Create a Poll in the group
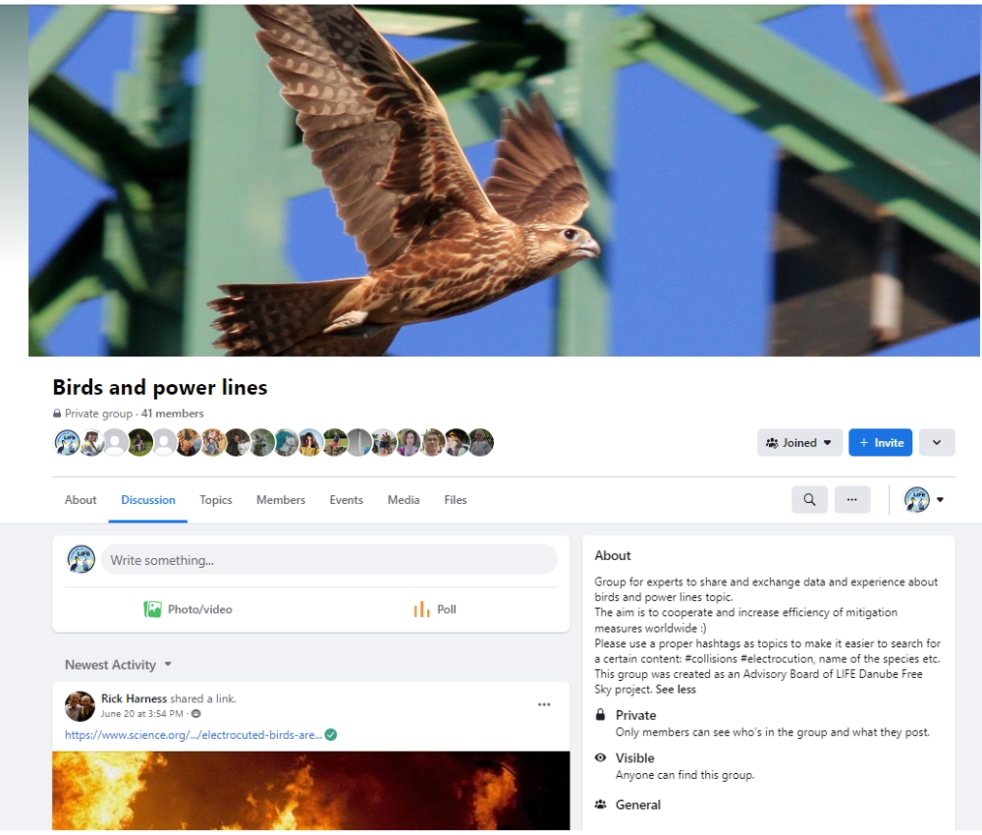Screen dimensions: 982x835 coord(435,609)
